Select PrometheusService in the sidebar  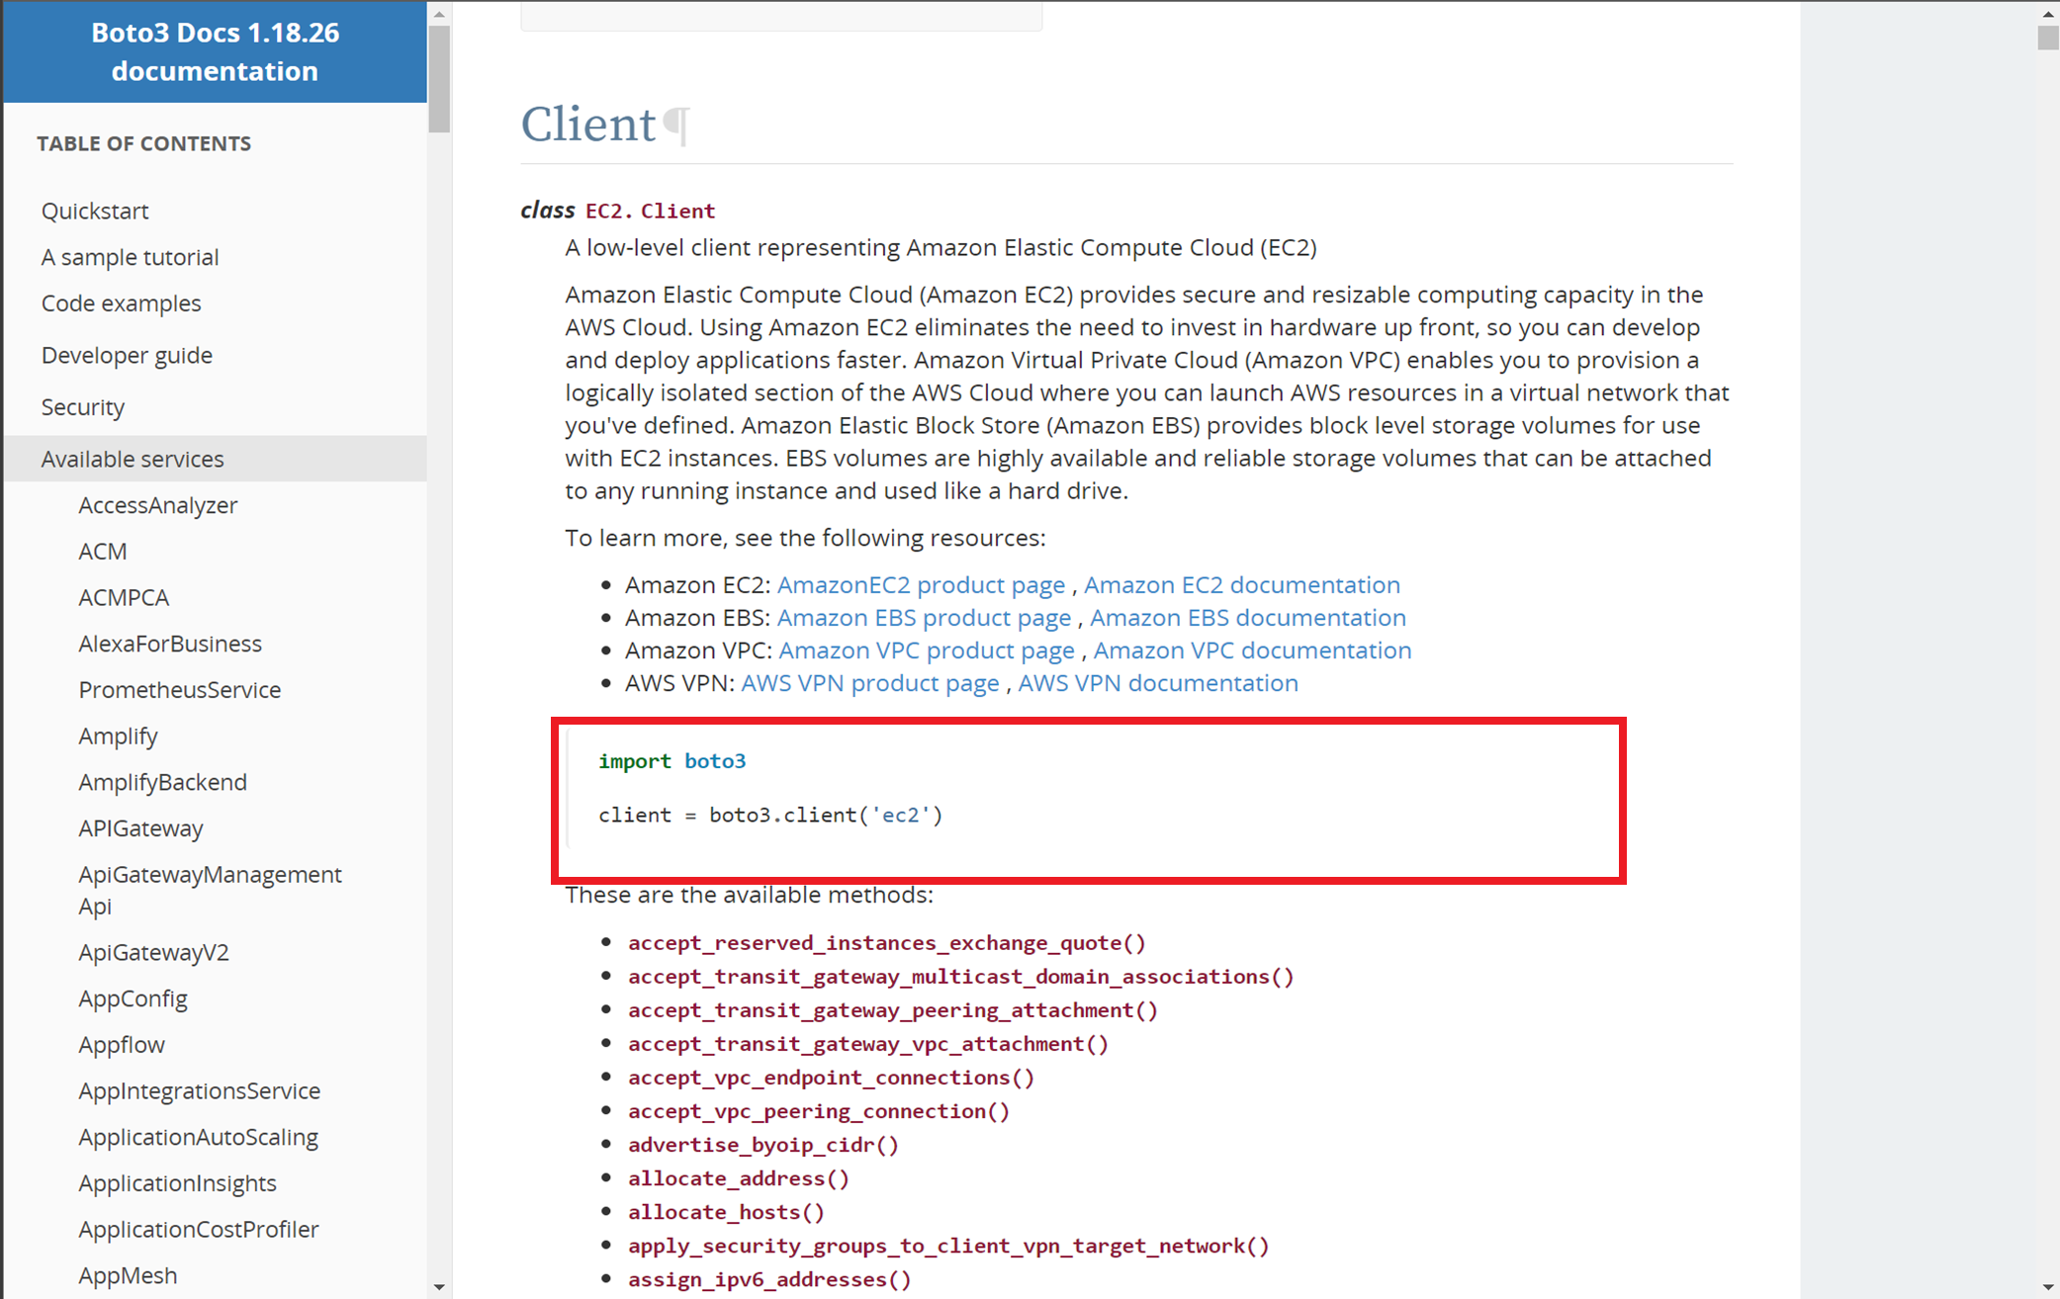(x=180, y=690)
